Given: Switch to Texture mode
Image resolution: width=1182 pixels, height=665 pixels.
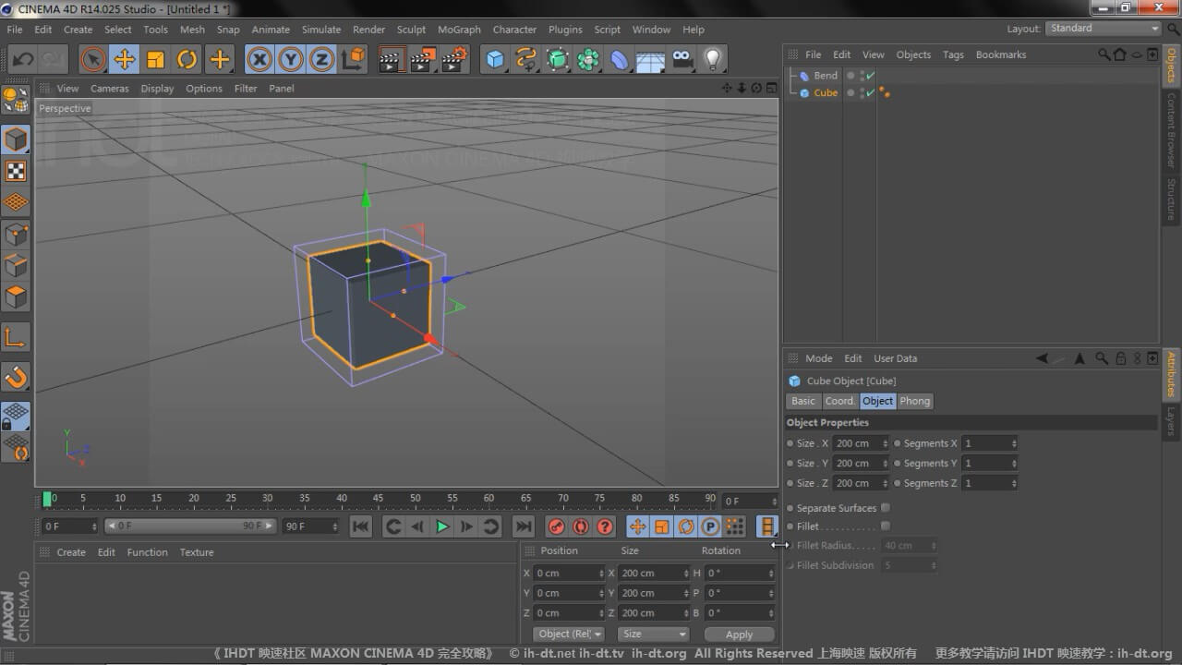Looking at the screenshot, I should pos(16,171).
